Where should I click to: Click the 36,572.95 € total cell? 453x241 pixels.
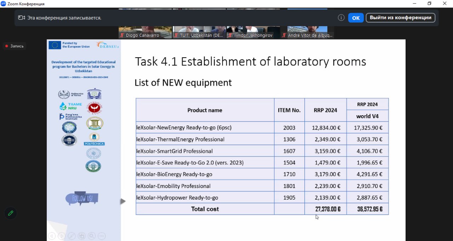(x=368, y=209)
